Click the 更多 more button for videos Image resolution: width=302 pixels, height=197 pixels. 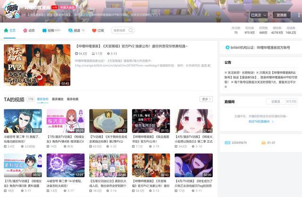206,99
